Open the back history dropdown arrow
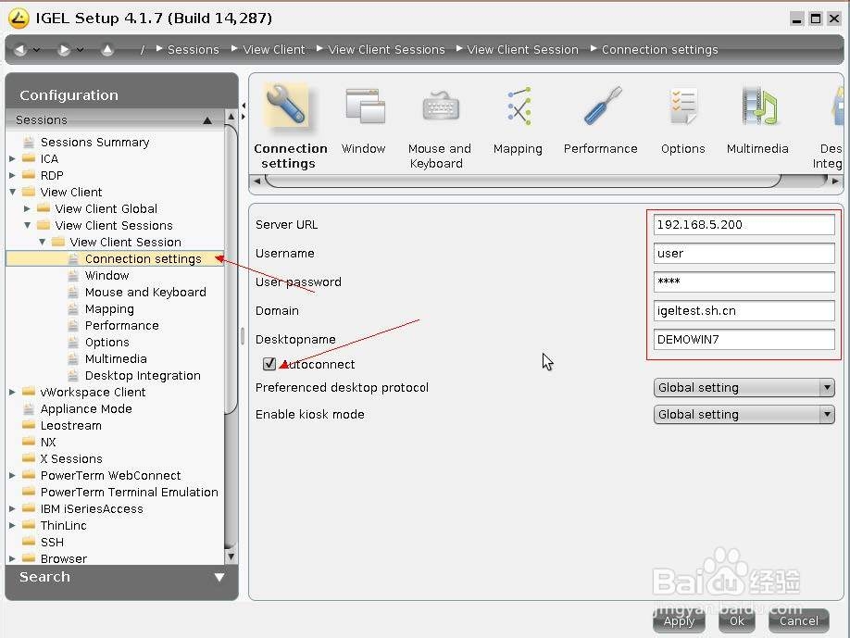The image size is (850, 638). (36, 50)
